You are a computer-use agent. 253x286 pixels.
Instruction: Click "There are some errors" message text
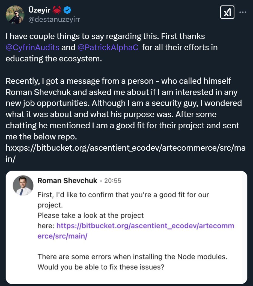click(x=132, y=257)
